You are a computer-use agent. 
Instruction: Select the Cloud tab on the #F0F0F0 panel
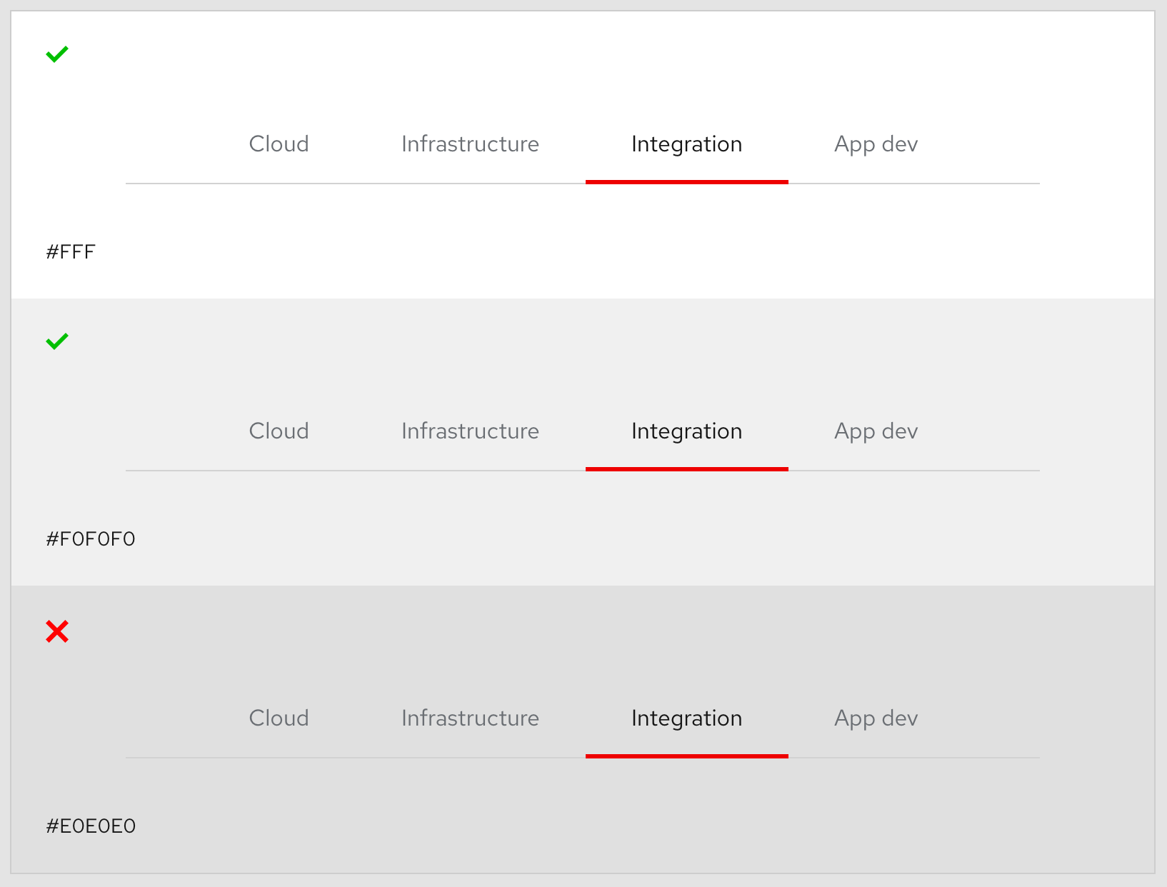point(279,431)
